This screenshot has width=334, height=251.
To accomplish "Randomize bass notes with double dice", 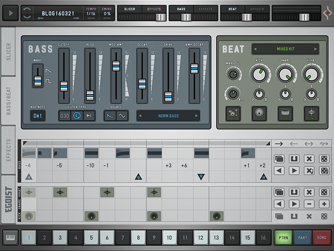I will tap(324, 171).
